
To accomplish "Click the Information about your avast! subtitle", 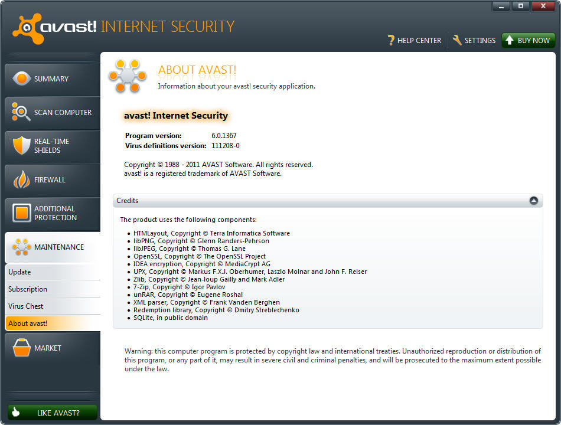I will (236, 86).
